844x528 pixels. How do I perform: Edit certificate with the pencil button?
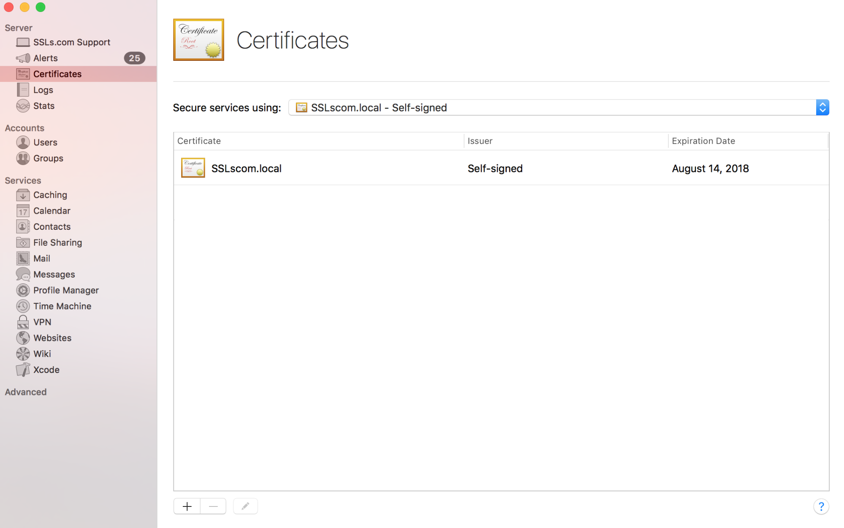pos(245,506)
